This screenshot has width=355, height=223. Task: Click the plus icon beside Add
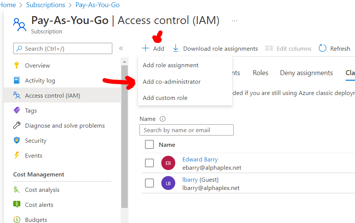[x=145, y=48]
